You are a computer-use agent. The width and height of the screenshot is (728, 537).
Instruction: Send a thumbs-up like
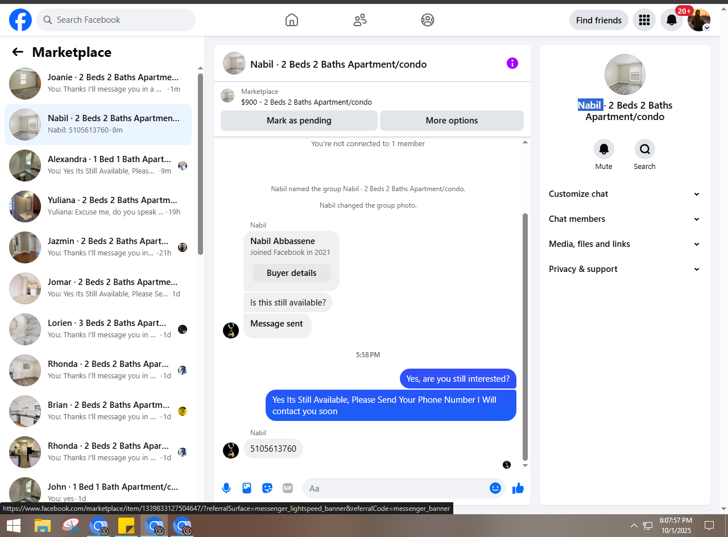[x=518, y=488]
